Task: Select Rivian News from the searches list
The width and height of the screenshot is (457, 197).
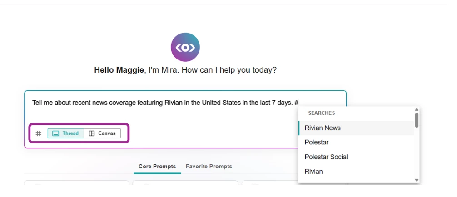Action: (x=323, y=128)
